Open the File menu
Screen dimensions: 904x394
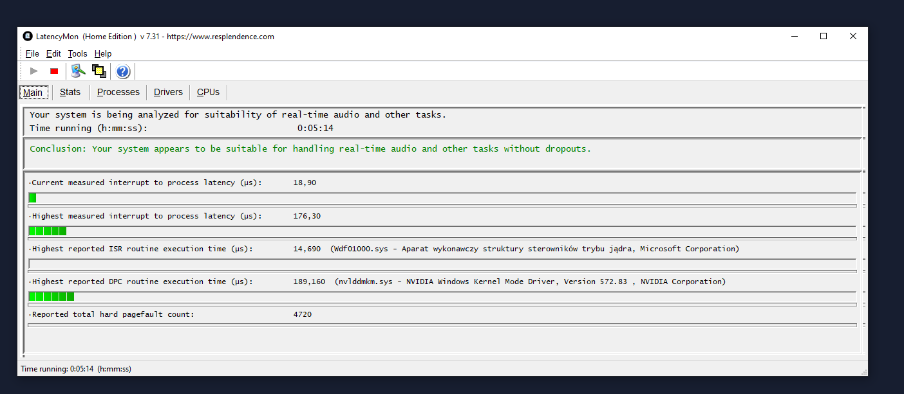[x=32, y=54]
